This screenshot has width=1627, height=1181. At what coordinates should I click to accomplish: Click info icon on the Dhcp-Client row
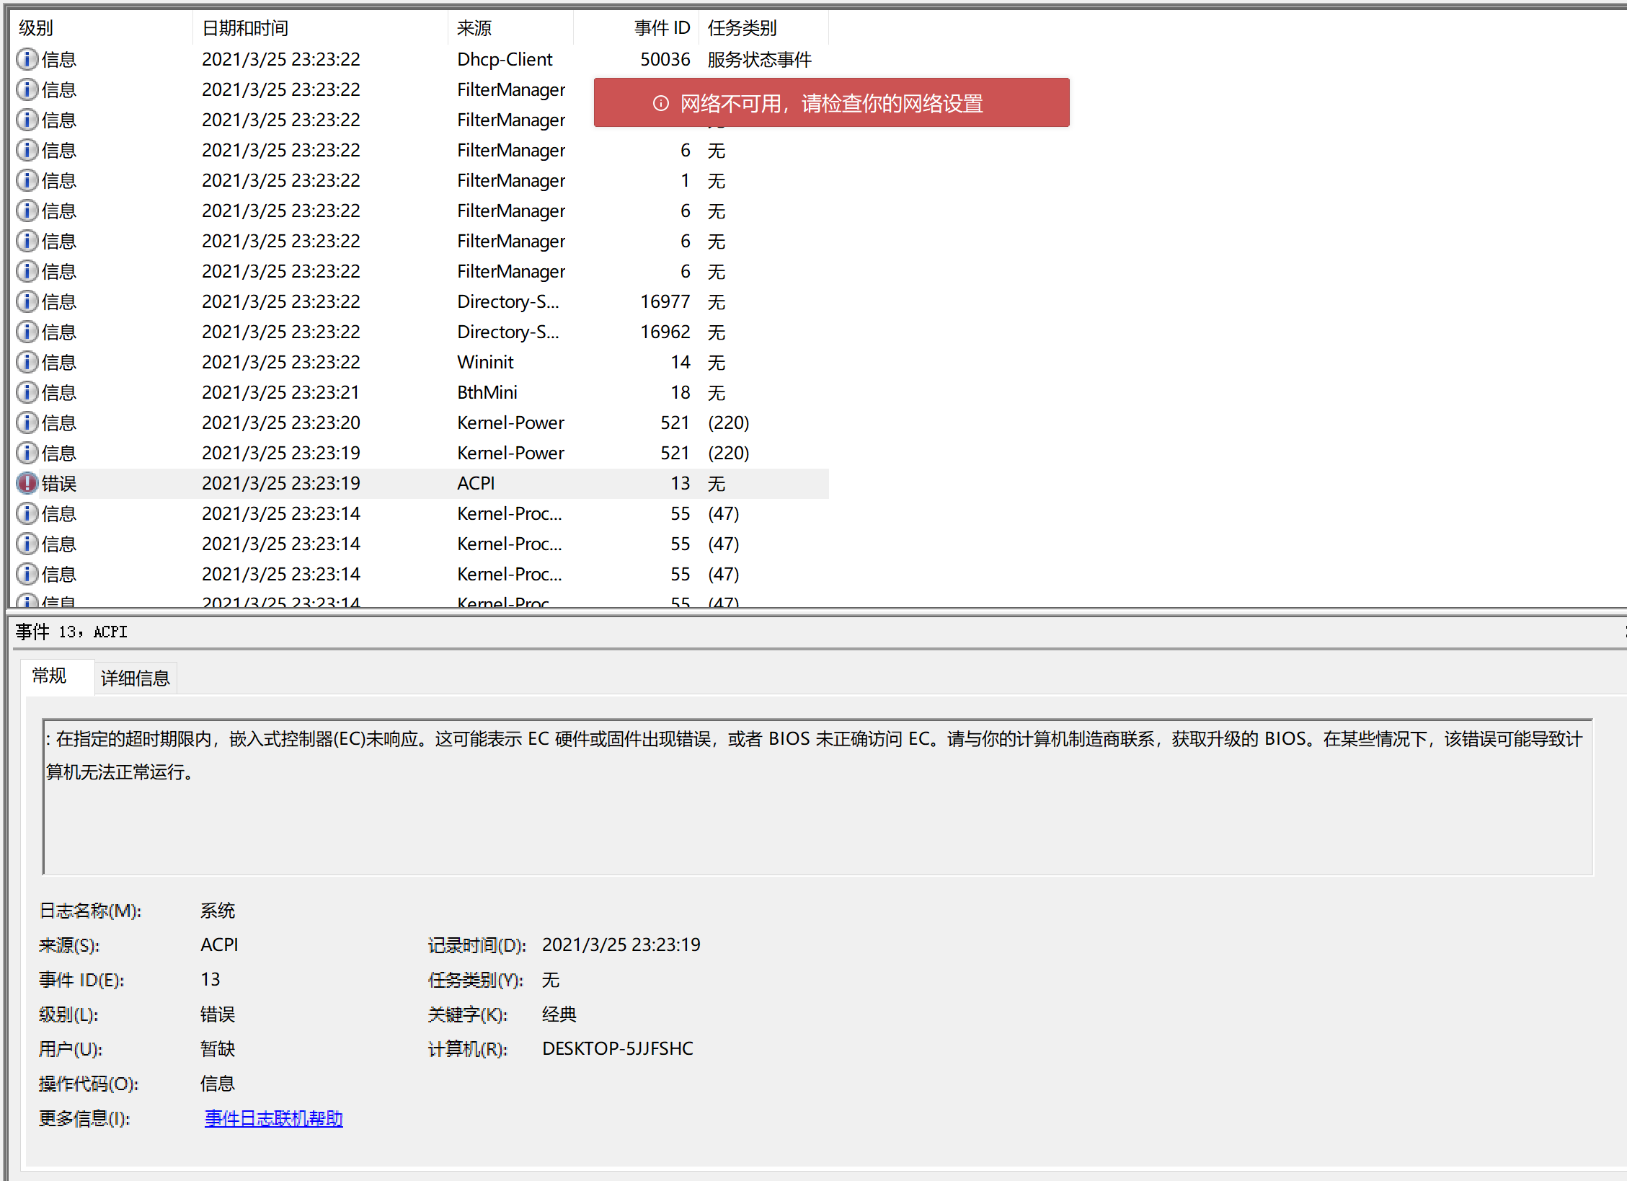tap(27, 59)
